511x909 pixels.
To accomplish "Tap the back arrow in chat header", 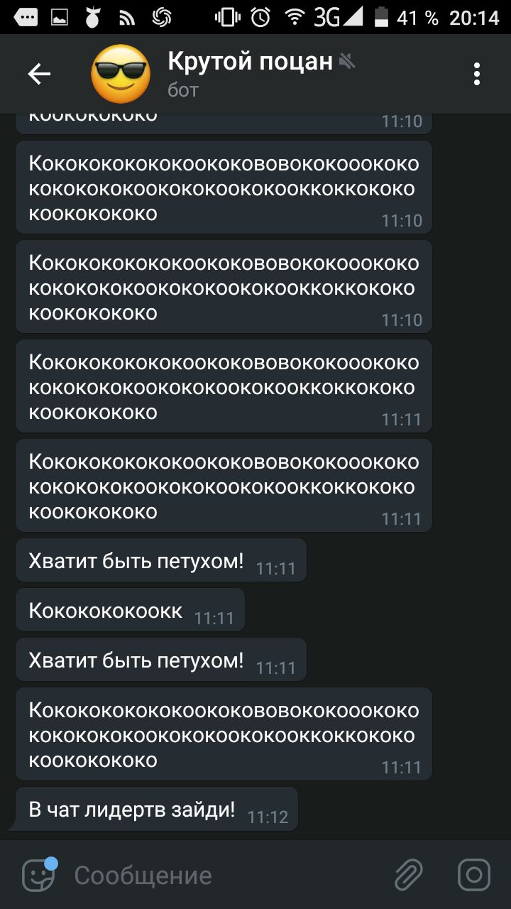I will pyautogui.click(x=39, y=74).
